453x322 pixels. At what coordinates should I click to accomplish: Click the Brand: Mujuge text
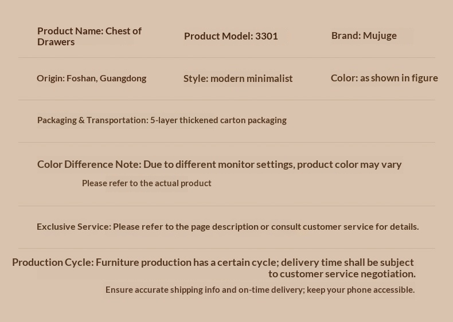364,36
